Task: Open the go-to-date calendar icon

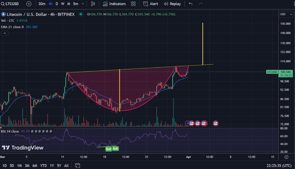Action: coord(77,165)
